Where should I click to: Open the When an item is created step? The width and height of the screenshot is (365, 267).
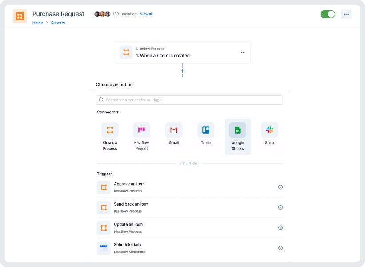[182, 52]
